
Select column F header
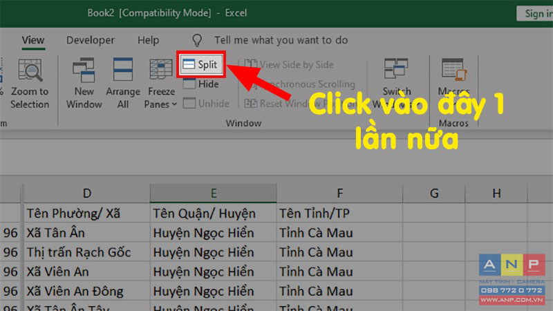[x=339, y=194]
